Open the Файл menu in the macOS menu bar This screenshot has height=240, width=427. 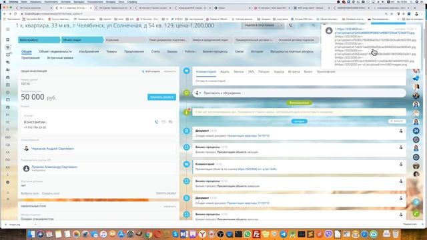click(x=24, y=1)
